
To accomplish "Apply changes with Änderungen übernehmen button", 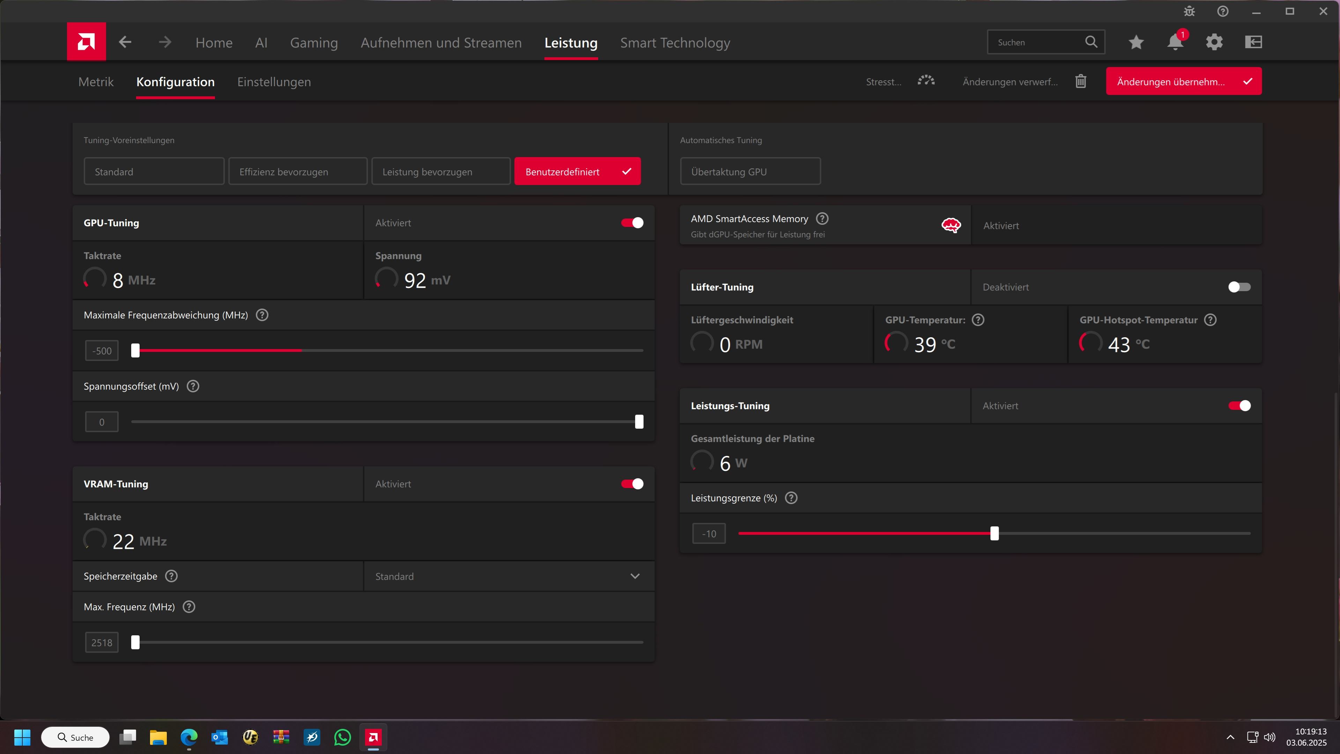I will point(1183,81).
